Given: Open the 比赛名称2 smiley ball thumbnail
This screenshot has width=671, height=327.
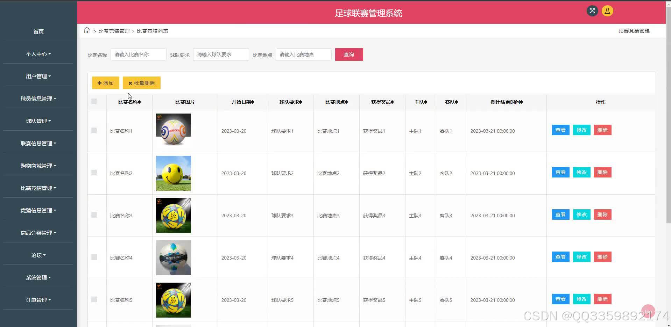Looking at the screenshot, I should coord(174,173).
